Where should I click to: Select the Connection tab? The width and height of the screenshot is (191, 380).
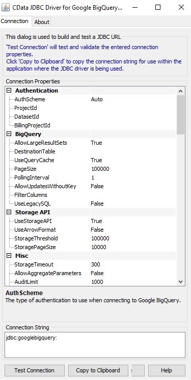click(14, 21)
